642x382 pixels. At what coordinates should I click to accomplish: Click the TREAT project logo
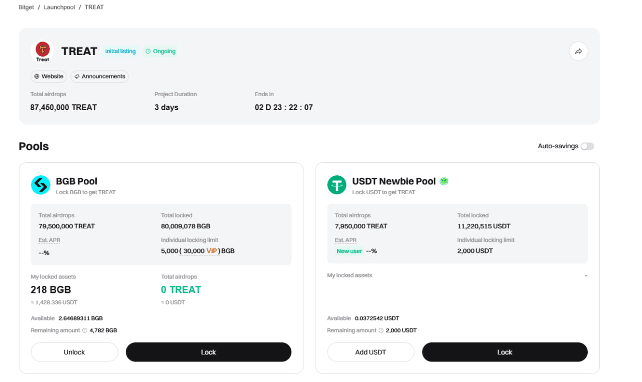[x=43, y=51]
